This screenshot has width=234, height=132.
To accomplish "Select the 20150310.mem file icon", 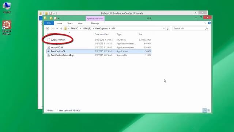I will [x=49, y=40].
